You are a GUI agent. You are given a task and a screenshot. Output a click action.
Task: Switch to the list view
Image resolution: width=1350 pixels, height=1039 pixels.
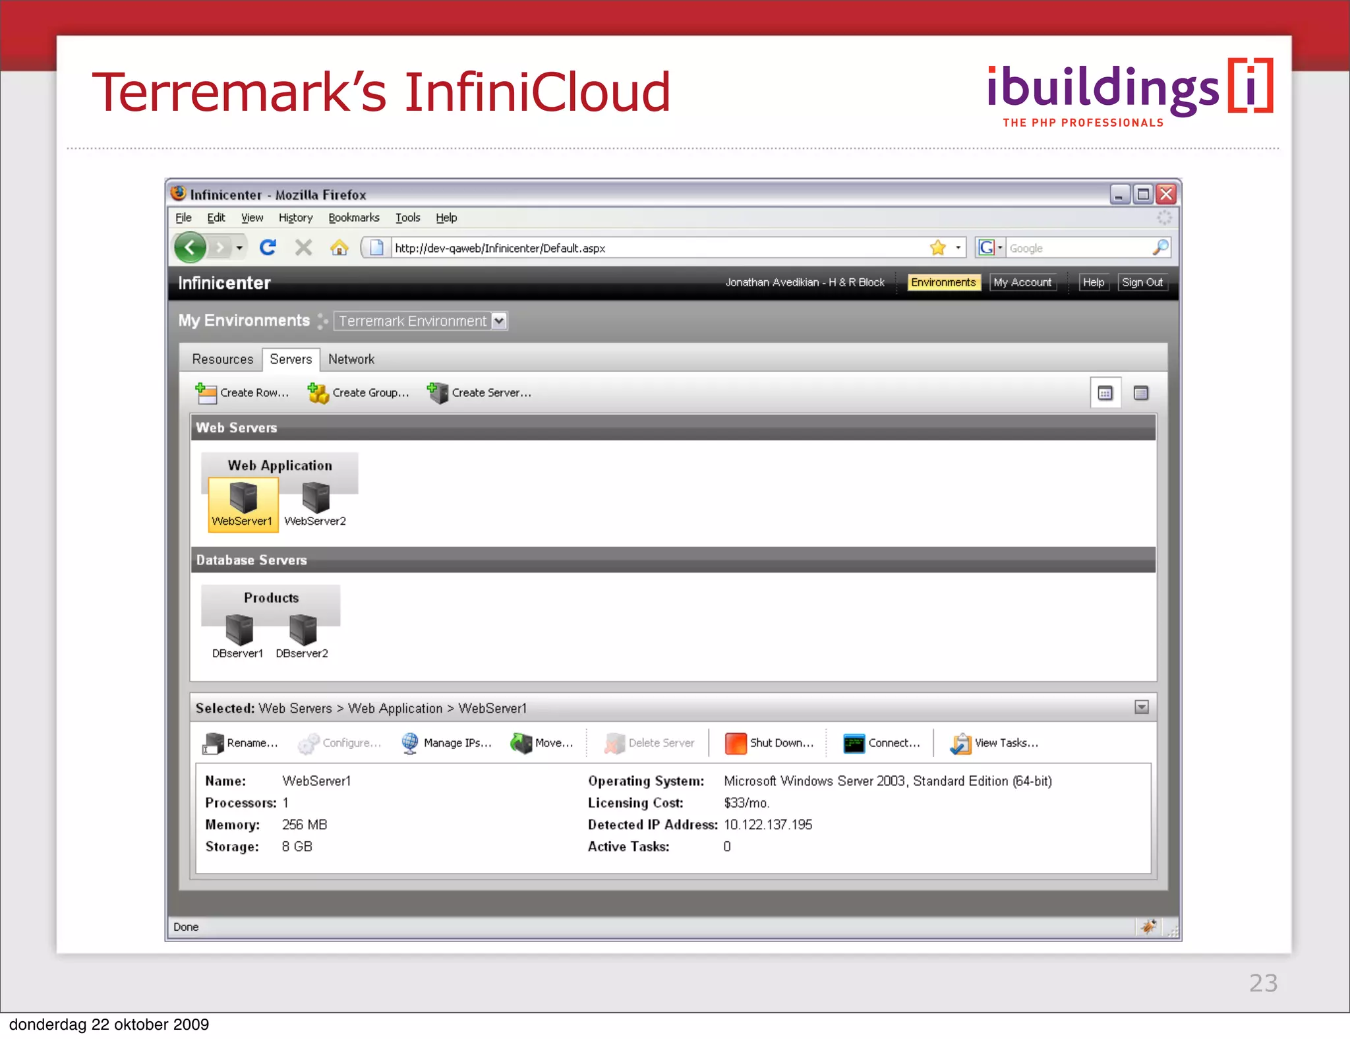pos(1141,393)
